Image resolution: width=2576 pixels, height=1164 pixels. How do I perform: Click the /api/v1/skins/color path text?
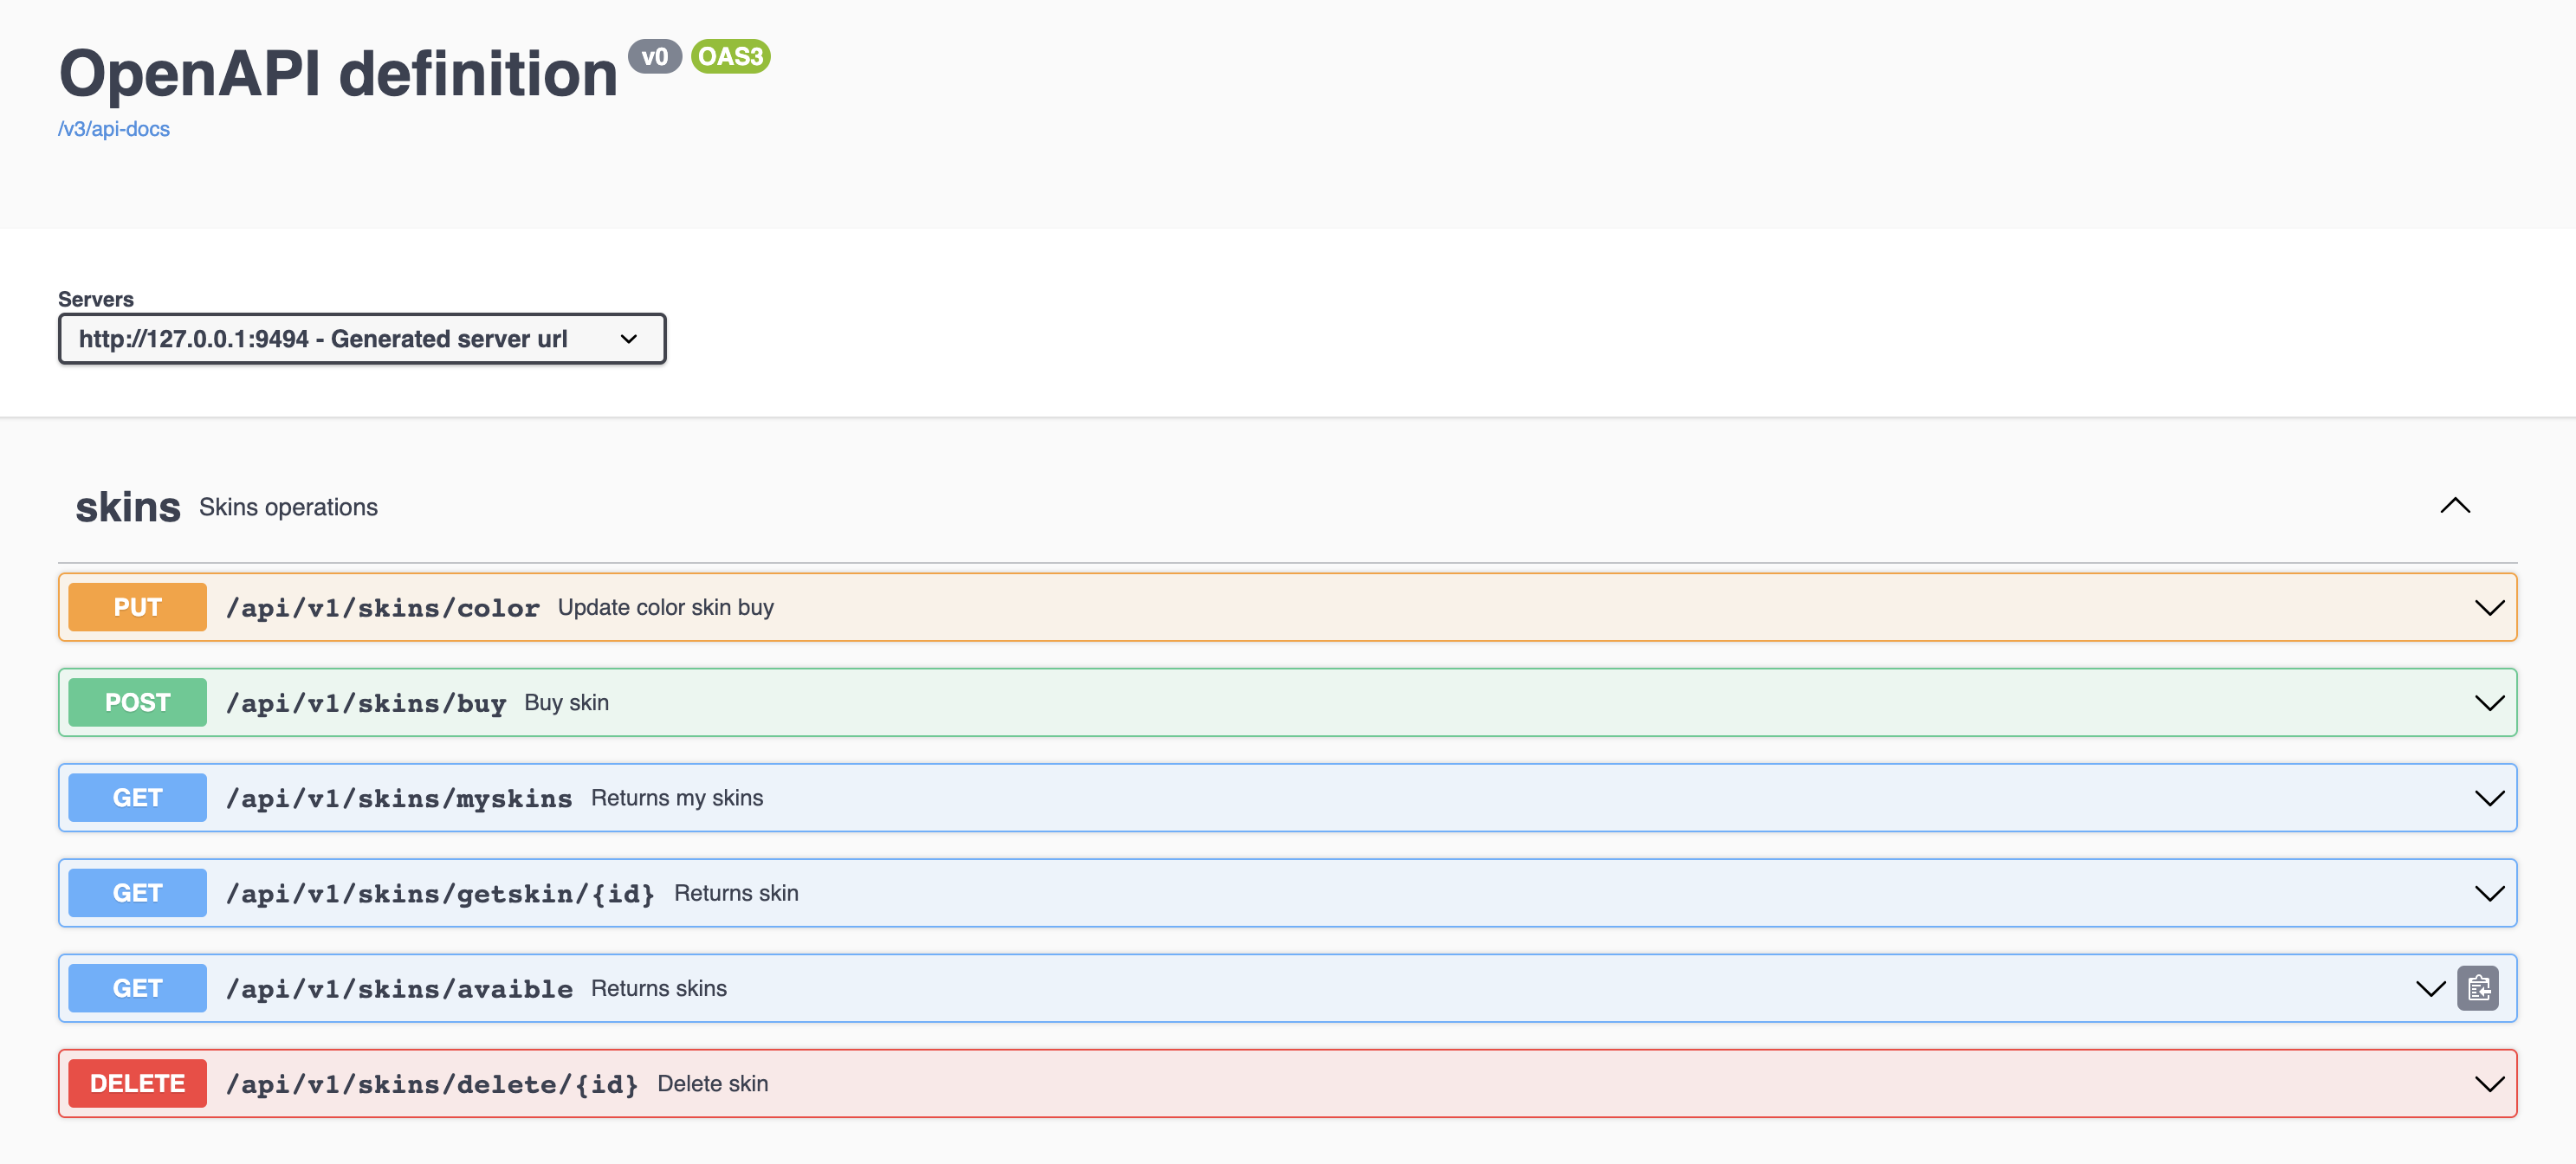[382, 608]
